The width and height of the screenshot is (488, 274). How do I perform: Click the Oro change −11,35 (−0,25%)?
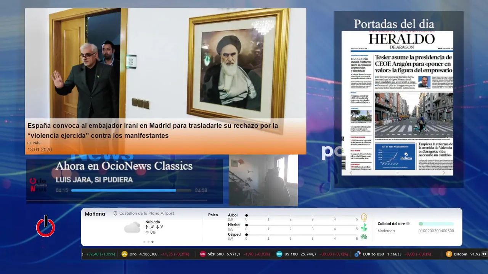pyautogui.click(x=175, y=254)
